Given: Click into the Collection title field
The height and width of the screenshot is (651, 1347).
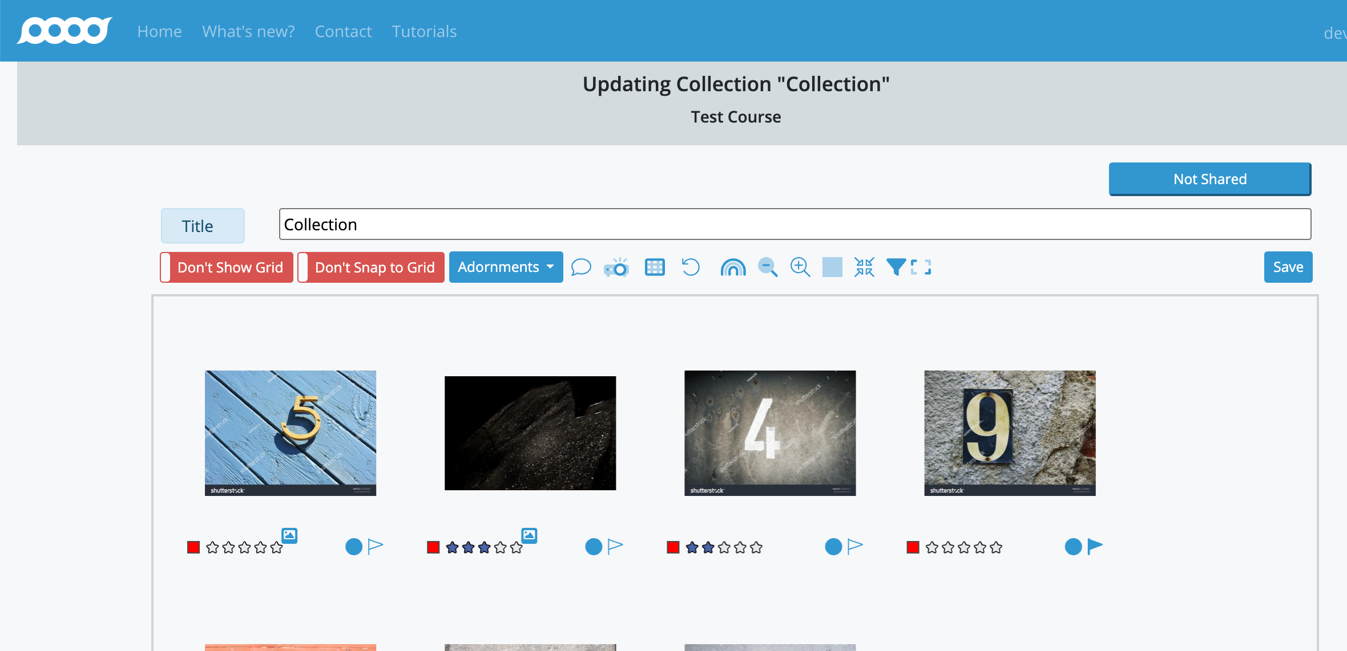Looking at the screenshot, I should (x=795, y=224).
